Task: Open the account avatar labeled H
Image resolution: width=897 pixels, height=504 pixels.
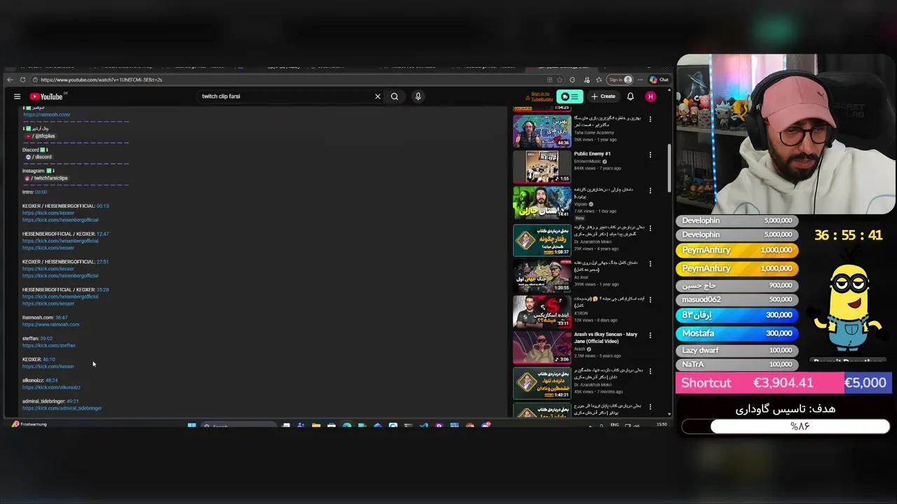Action: 650,97
